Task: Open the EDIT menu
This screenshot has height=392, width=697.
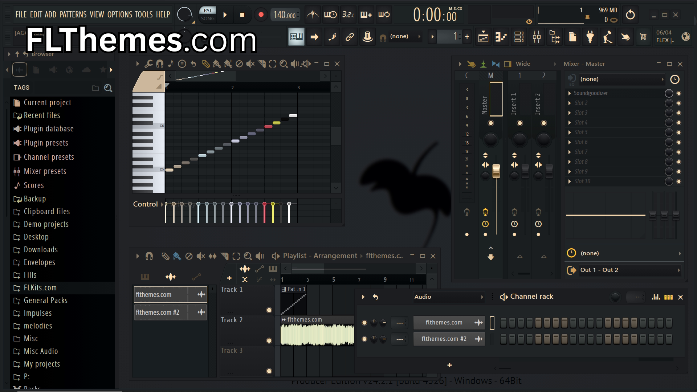Action: point(36,15)
